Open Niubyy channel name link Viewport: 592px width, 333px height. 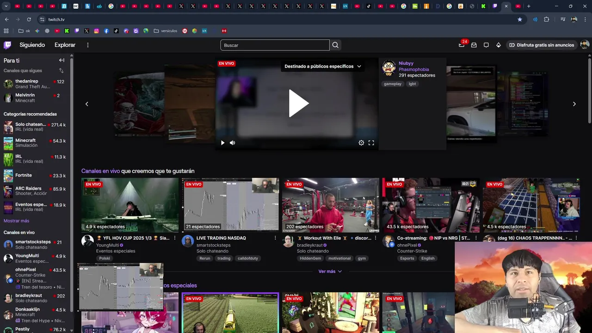point(406,63)
